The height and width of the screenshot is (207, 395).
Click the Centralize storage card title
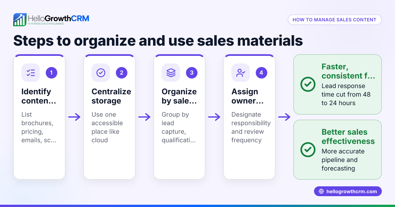111,96
